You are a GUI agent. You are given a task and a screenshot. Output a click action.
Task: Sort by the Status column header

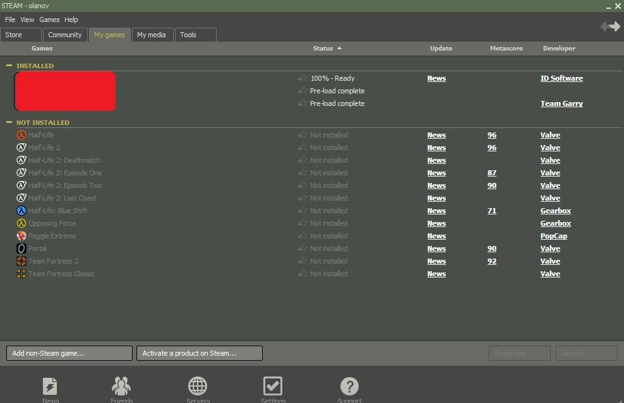[x=327, y=48]
